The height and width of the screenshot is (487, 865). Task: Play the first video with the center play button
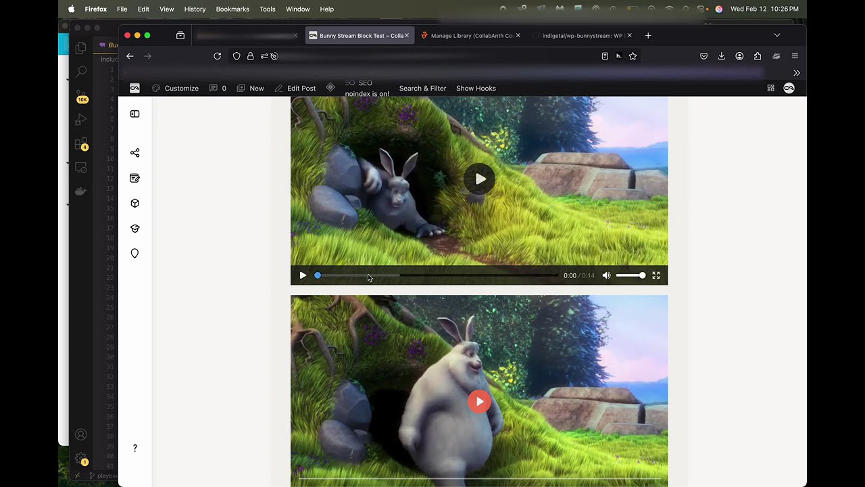tap(479, 179)
